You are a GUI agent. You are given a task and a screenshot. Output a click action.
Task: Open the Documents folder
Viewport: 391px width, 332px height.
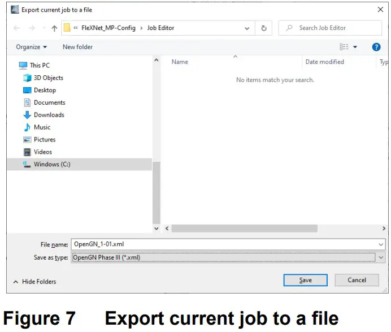point(50,102)
